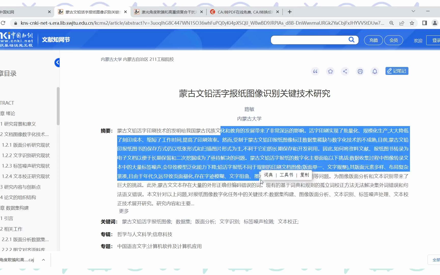Switch to the 激光角度欺骗和高重频复合干扰 tab
Viewport: 440px width, 275px height.
pyautogui.click(x=169, y=12)
